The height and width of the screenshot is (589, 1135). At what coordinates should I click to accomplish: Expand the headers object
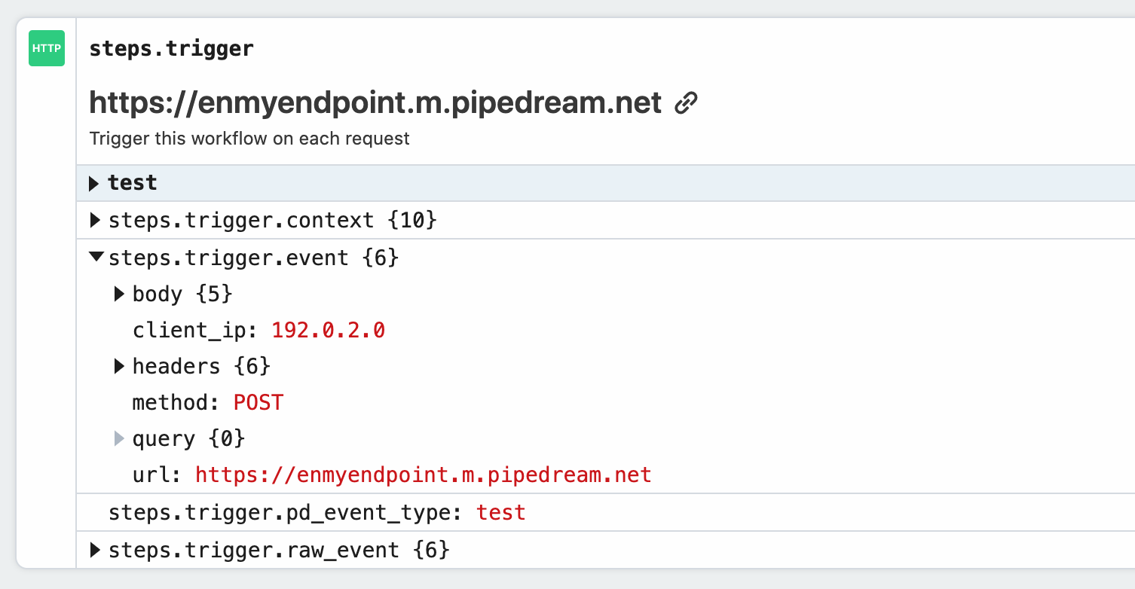119,366
